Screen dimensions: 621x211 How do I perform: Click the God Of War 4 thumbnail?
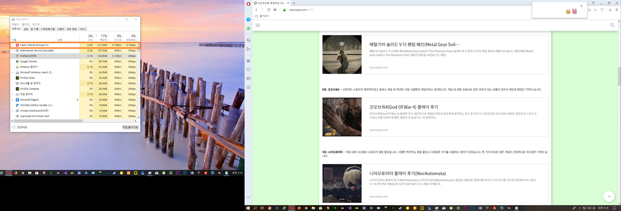pos(342,117)
